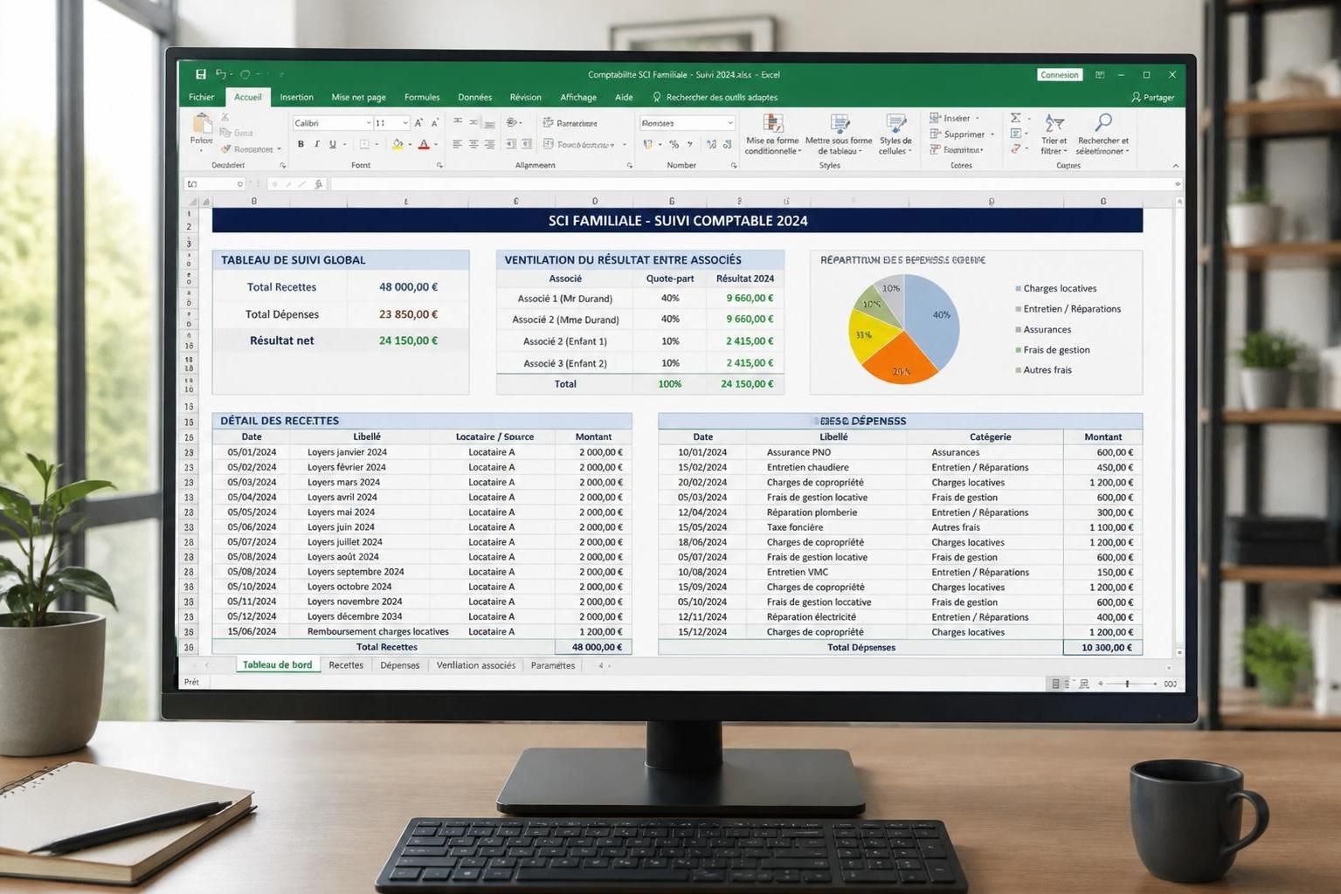Click the Paste clipboard icon
This screenshot has width=1341, height=894.
pyautogui.click(x=202, y=124)
